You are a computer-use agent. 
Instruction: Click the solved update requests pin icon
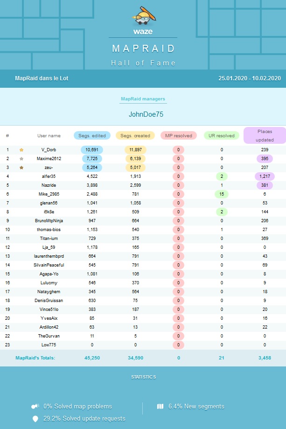tap(35, 419)
